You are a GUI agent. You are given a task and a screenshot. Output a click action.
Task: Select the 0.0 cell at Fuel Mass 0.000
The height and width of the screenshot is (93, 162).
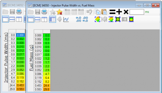(x=47, y=35)
